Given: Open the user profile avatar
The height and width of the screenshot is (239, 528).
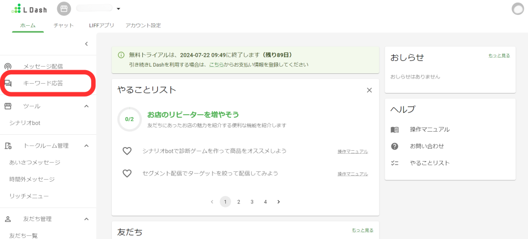Looking at the screenshot, I should point(517,9).
